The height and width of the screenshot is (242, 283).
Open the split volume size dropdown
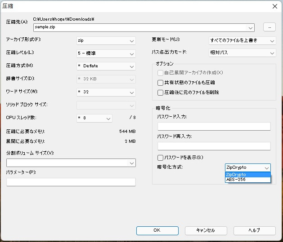71,163
